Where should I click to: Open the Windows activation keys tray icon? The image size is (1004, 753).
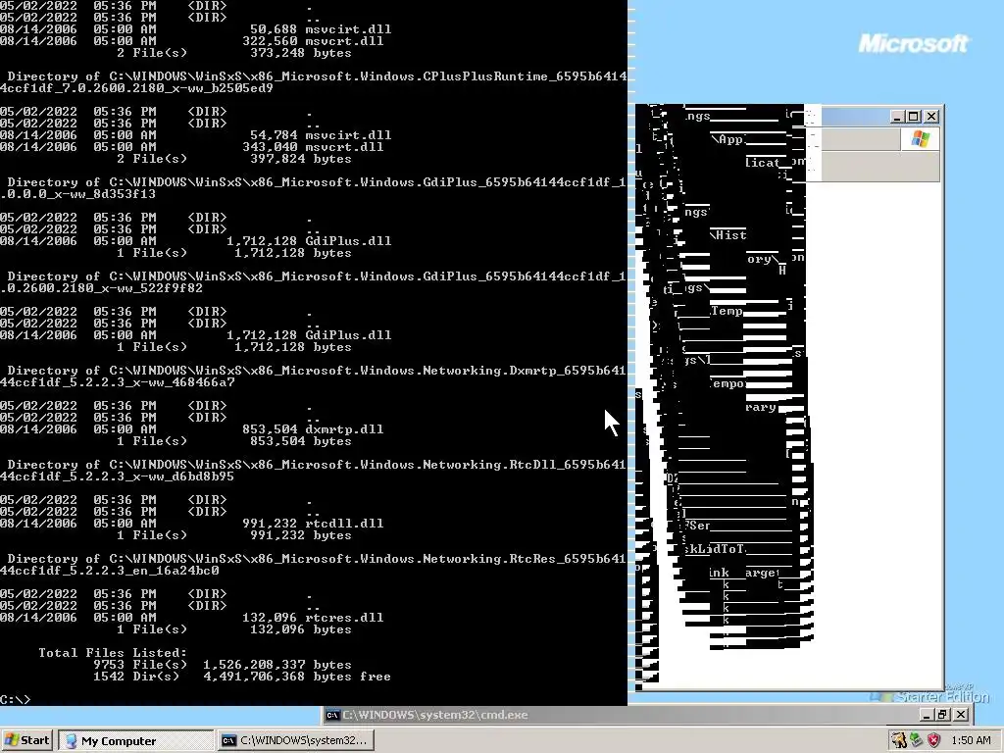(x=899, y=741)
